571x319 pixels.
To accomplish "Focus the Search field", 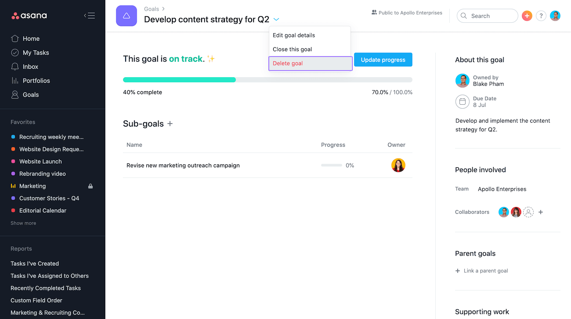I will point(488,16).
